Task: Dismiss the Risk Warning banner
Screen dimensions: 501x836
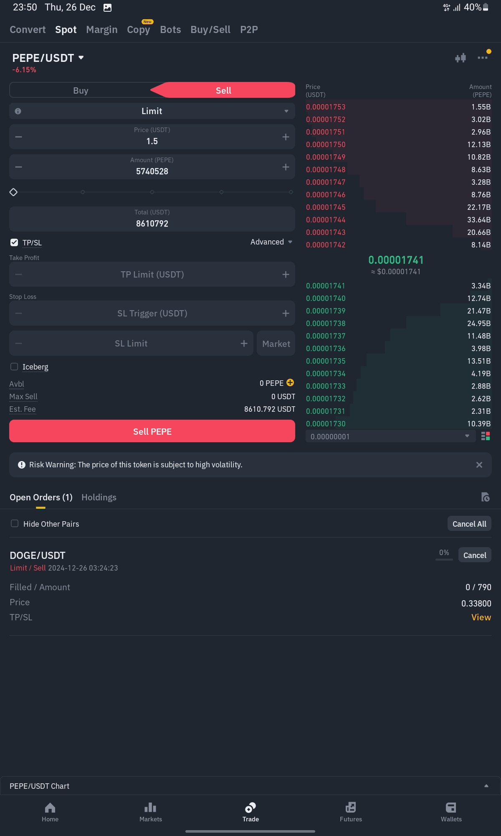Action: (479, 465)
